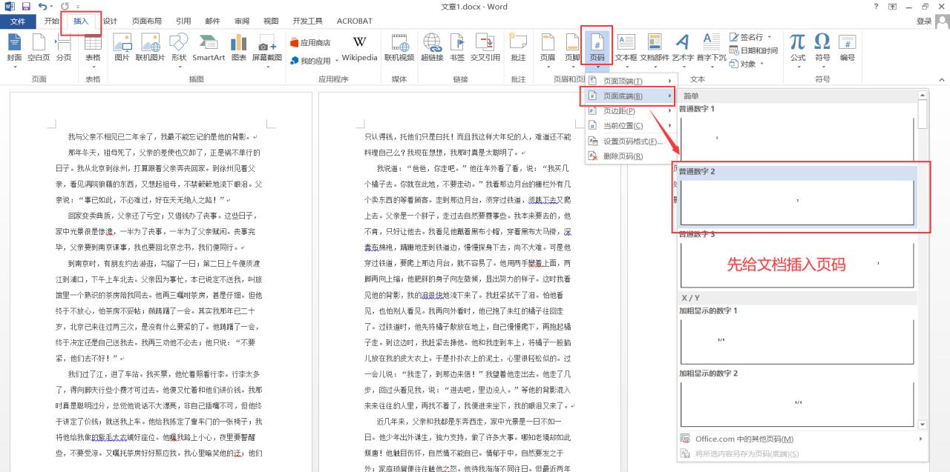Viewport: 950px width, 472px height.
Task: Open Word Help question mark
Action: [x=877, y=6]
